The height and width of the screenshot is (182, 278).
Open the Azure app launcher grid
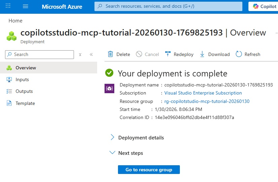pyautogui.click(x=8, y=6)
